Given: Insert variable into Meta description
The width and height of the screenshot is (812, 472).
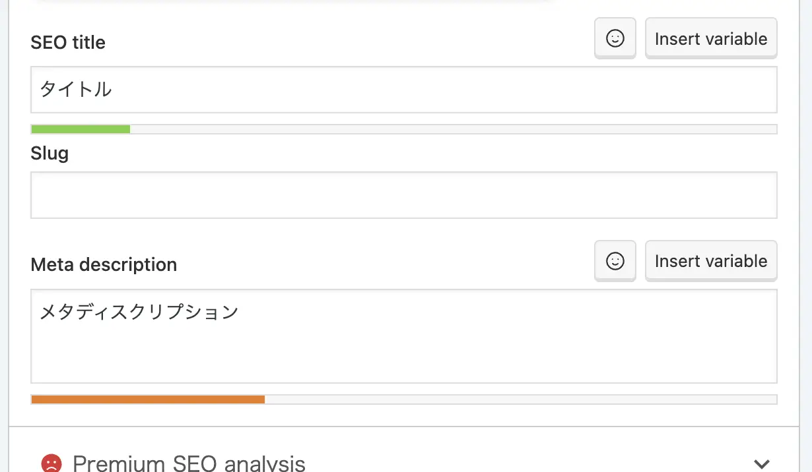Looking at the screenshot, I should pyautogui.click(x=711, y=261).
